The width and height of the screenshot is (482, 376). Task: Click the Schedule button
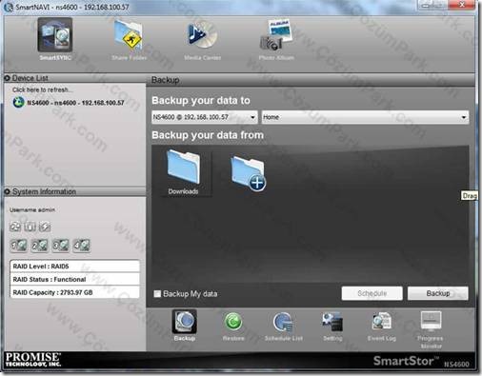[372, 293]
